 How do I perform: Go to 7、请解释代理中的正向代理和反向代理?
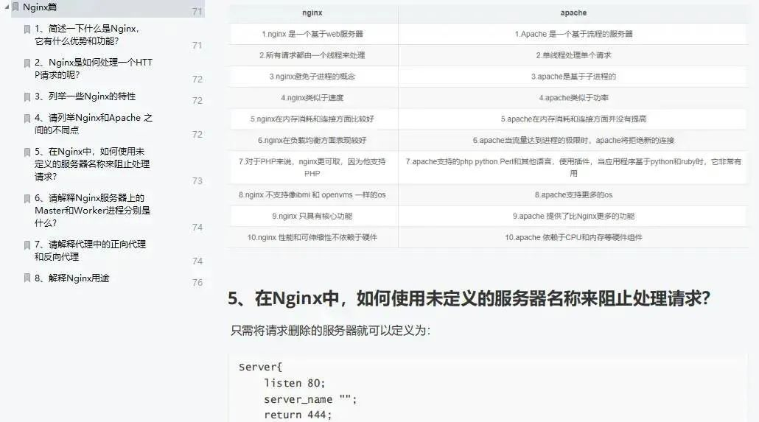90,250
